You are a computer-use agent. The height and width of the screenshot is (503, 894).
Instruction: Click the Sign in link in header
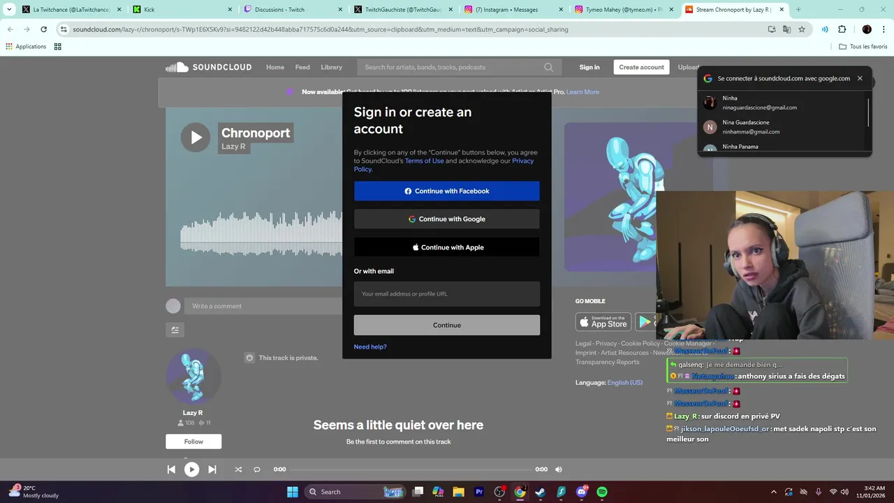[589, 67]
